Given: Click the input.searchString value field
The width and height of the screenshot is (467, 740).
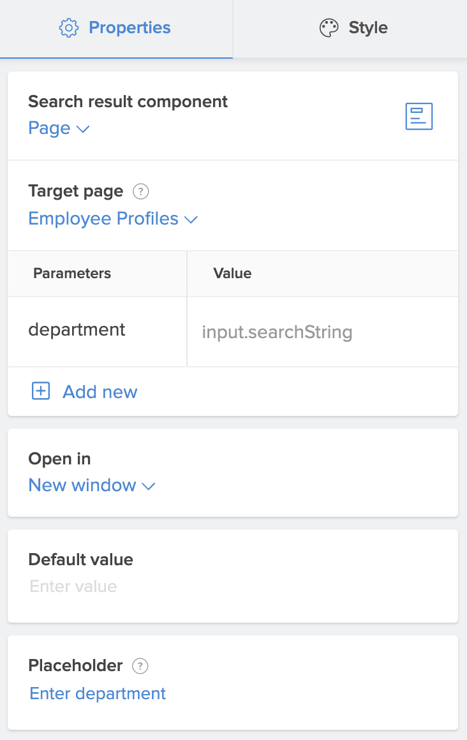Looking at the screenshot, I should click(x=322, y=332).
